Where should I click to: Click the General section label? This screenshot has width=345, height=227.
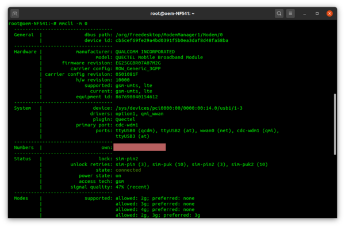[24, 34]
